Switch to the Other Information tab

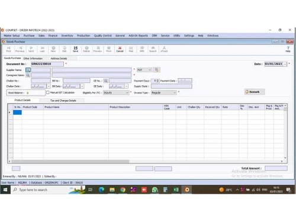coord(33,59)
